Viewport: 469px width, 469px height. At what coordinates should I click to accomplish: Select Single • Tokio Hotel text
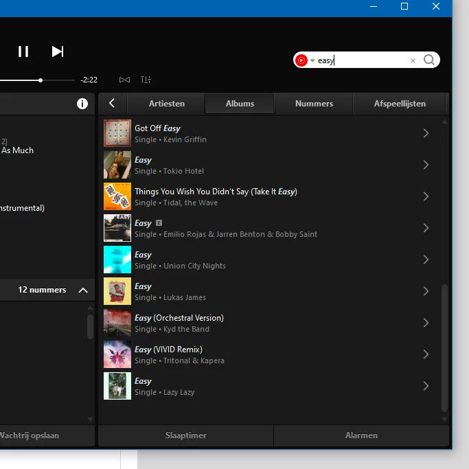(x=169, y=171)
